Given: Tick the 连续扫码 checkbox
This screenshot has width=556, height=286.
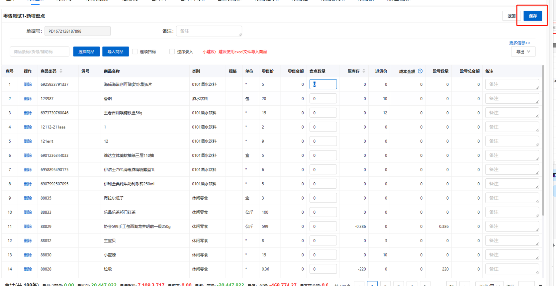Looking at the screenshot, I should (x=135, y=51).
